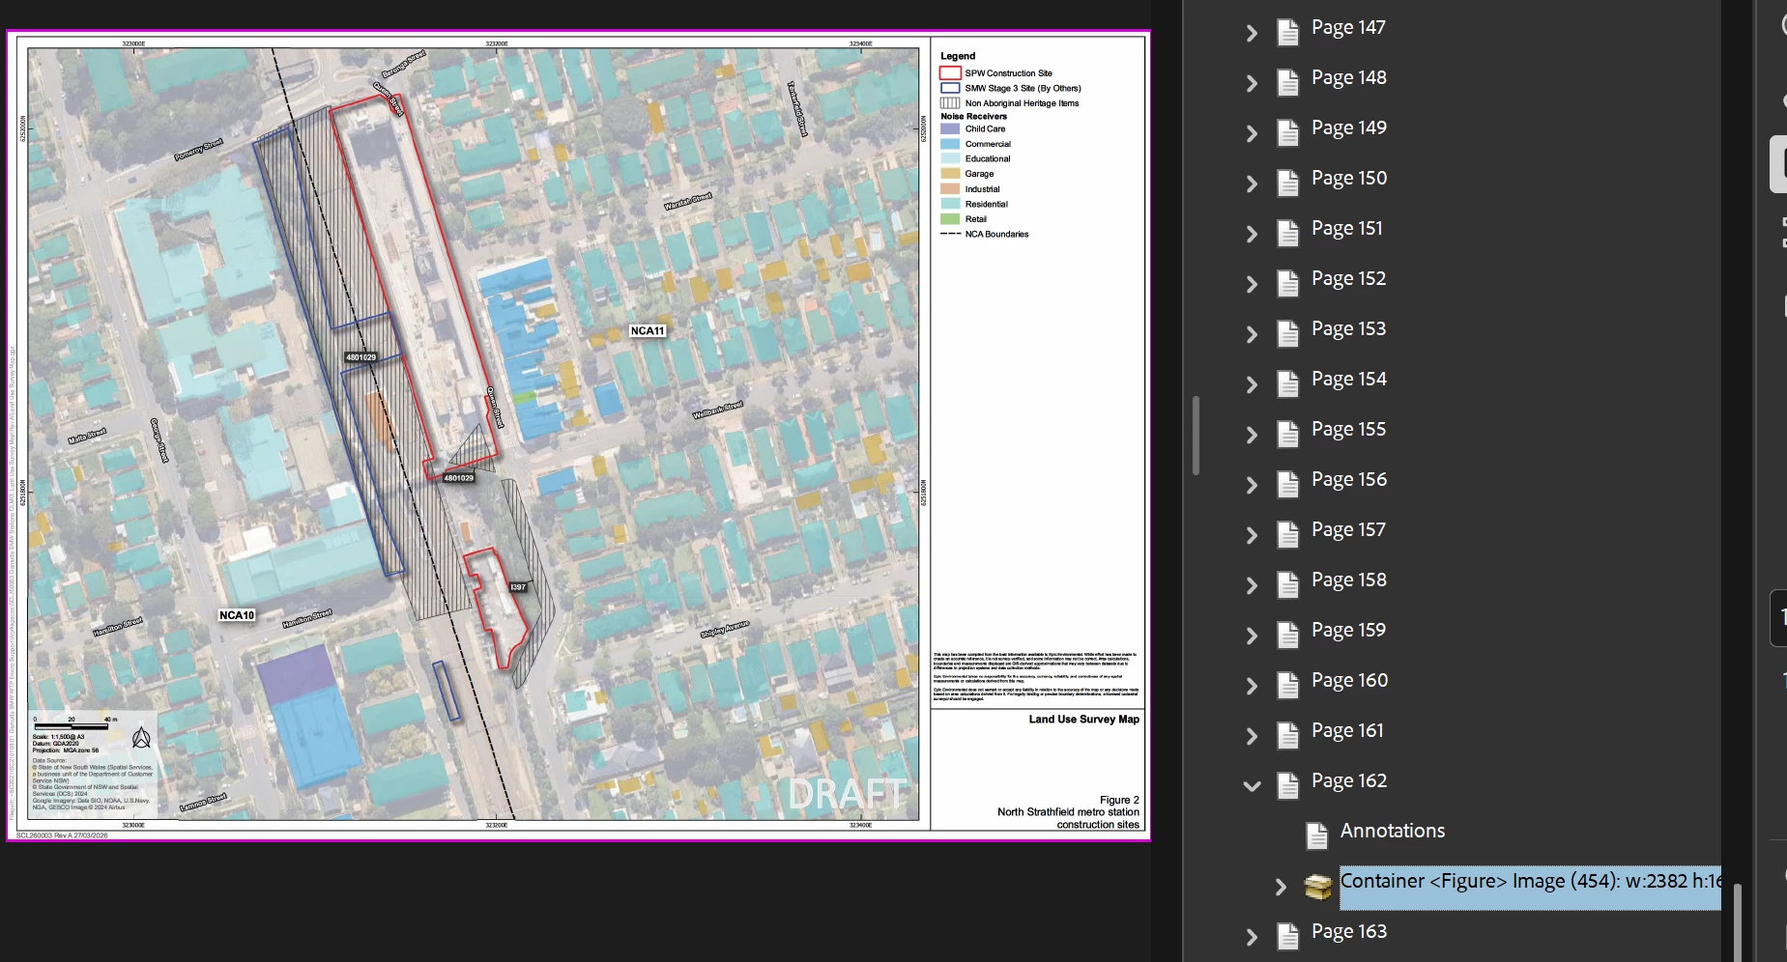Expand the Page 155 tree node
This screenshot has width=1787, height=962.
tap(1252, 435)
